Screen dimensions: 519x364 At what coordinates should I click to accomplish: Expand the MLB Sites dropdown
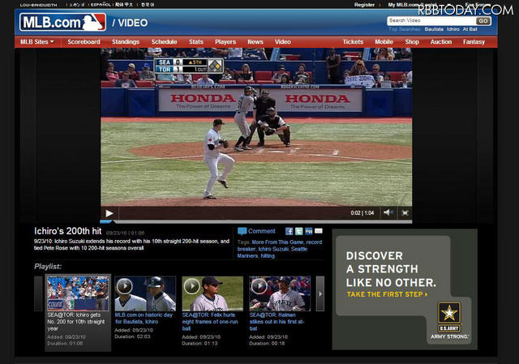click(37, 42)
